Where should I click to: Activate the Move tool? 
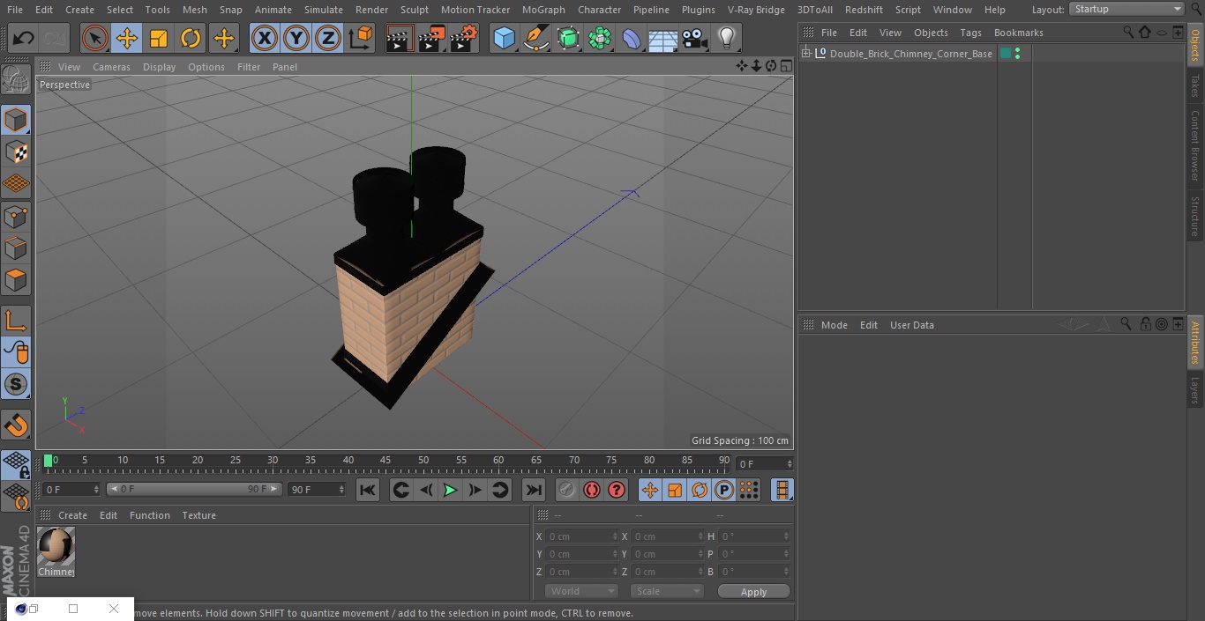point(126,38)
